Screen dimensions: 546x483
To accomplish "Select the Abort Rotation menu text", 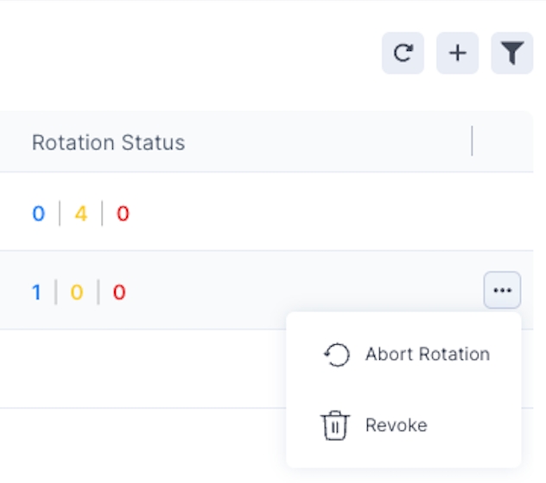I will 427,354.
